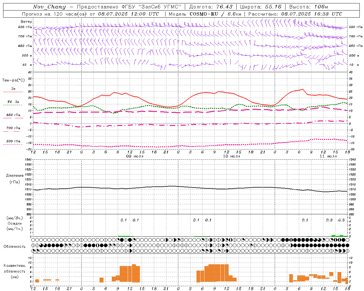The image size is (364, 291).
Task: Click the Nov_Chany station title
Action: pos(49,7)
